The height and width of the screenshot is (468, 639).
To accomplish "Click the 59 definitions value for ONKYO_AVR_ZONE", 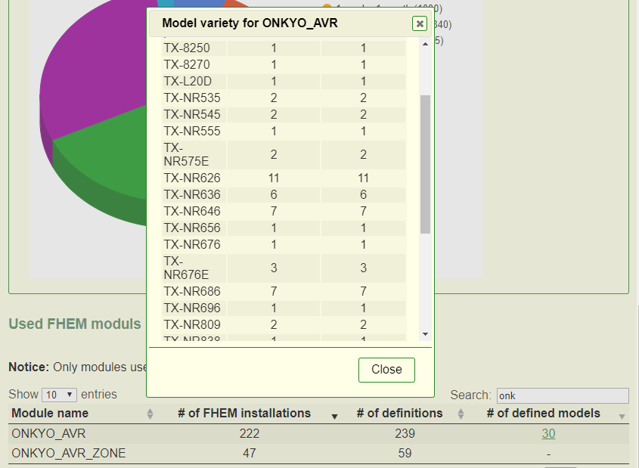I will (405, 453).
